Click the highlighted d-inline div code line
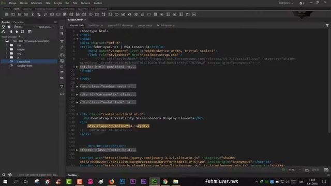Viewport: 331px width, 186px height. (118, 126)
